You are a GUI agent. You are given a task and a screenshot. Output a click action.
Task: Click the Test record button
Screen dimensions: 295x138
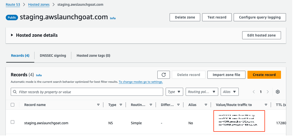point(217,17)
